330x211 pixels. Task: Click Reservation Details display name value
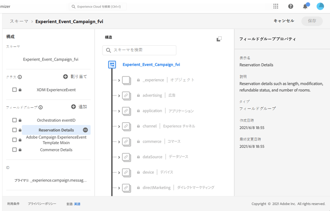[x=257, y=65]
